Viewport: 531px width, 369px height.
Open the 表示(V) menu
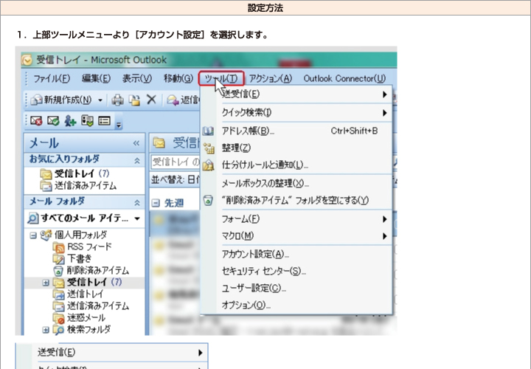pos(137,79)
